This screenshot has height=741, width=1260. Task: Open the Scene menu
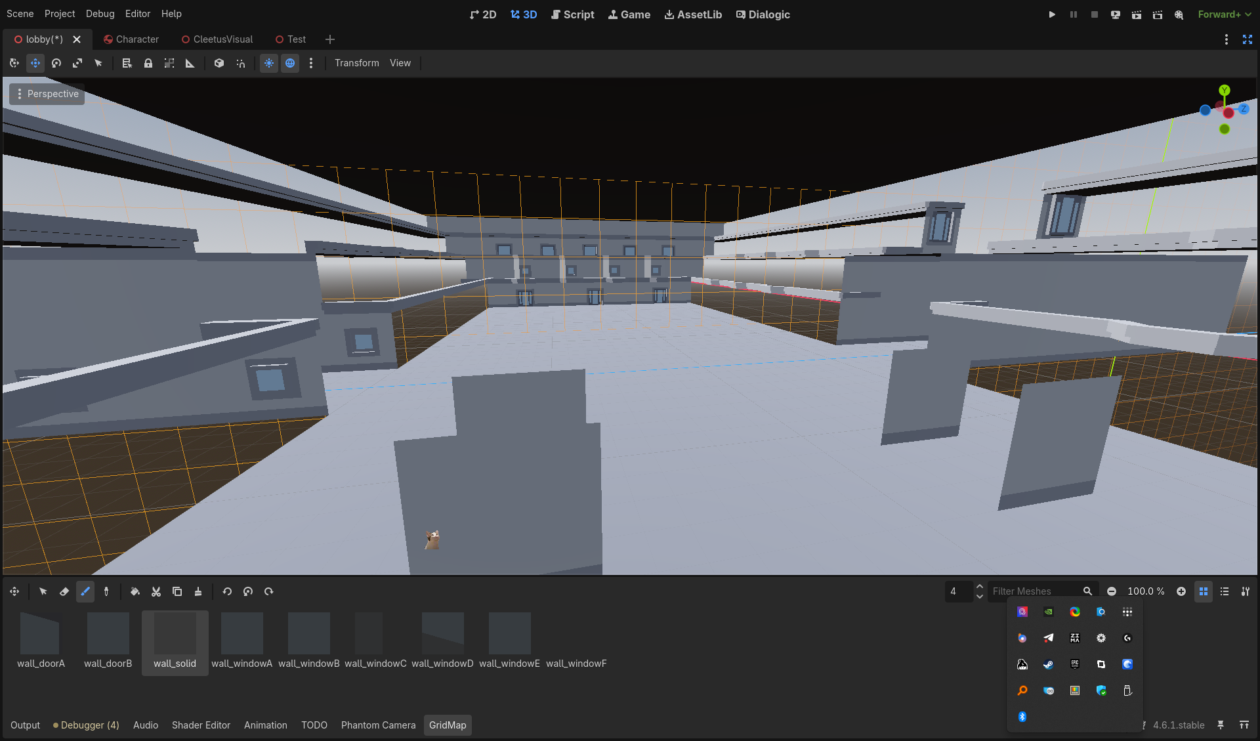point(20,14)
